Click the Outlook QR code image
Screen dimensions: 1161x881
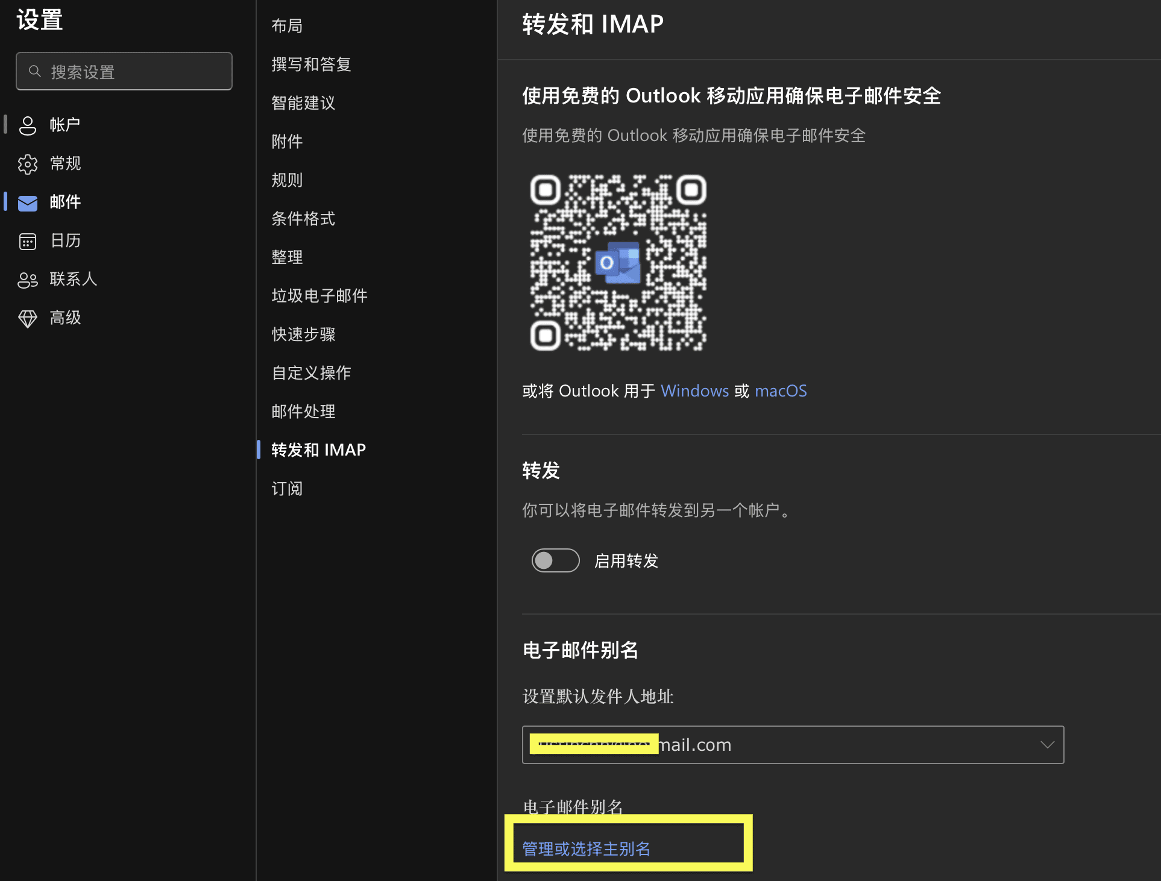point(618,263)
